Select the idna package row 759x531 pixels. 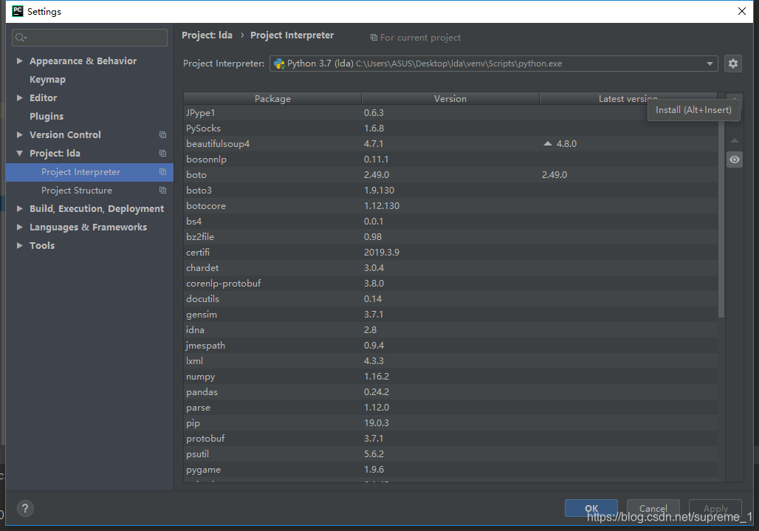(x=450, y=329)
